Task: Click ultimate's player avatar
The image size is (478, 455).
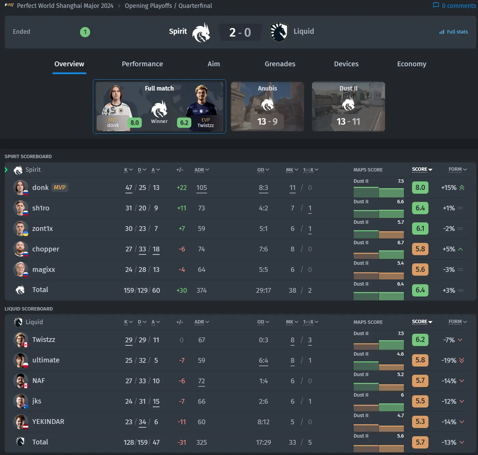Action: (21, 360)
